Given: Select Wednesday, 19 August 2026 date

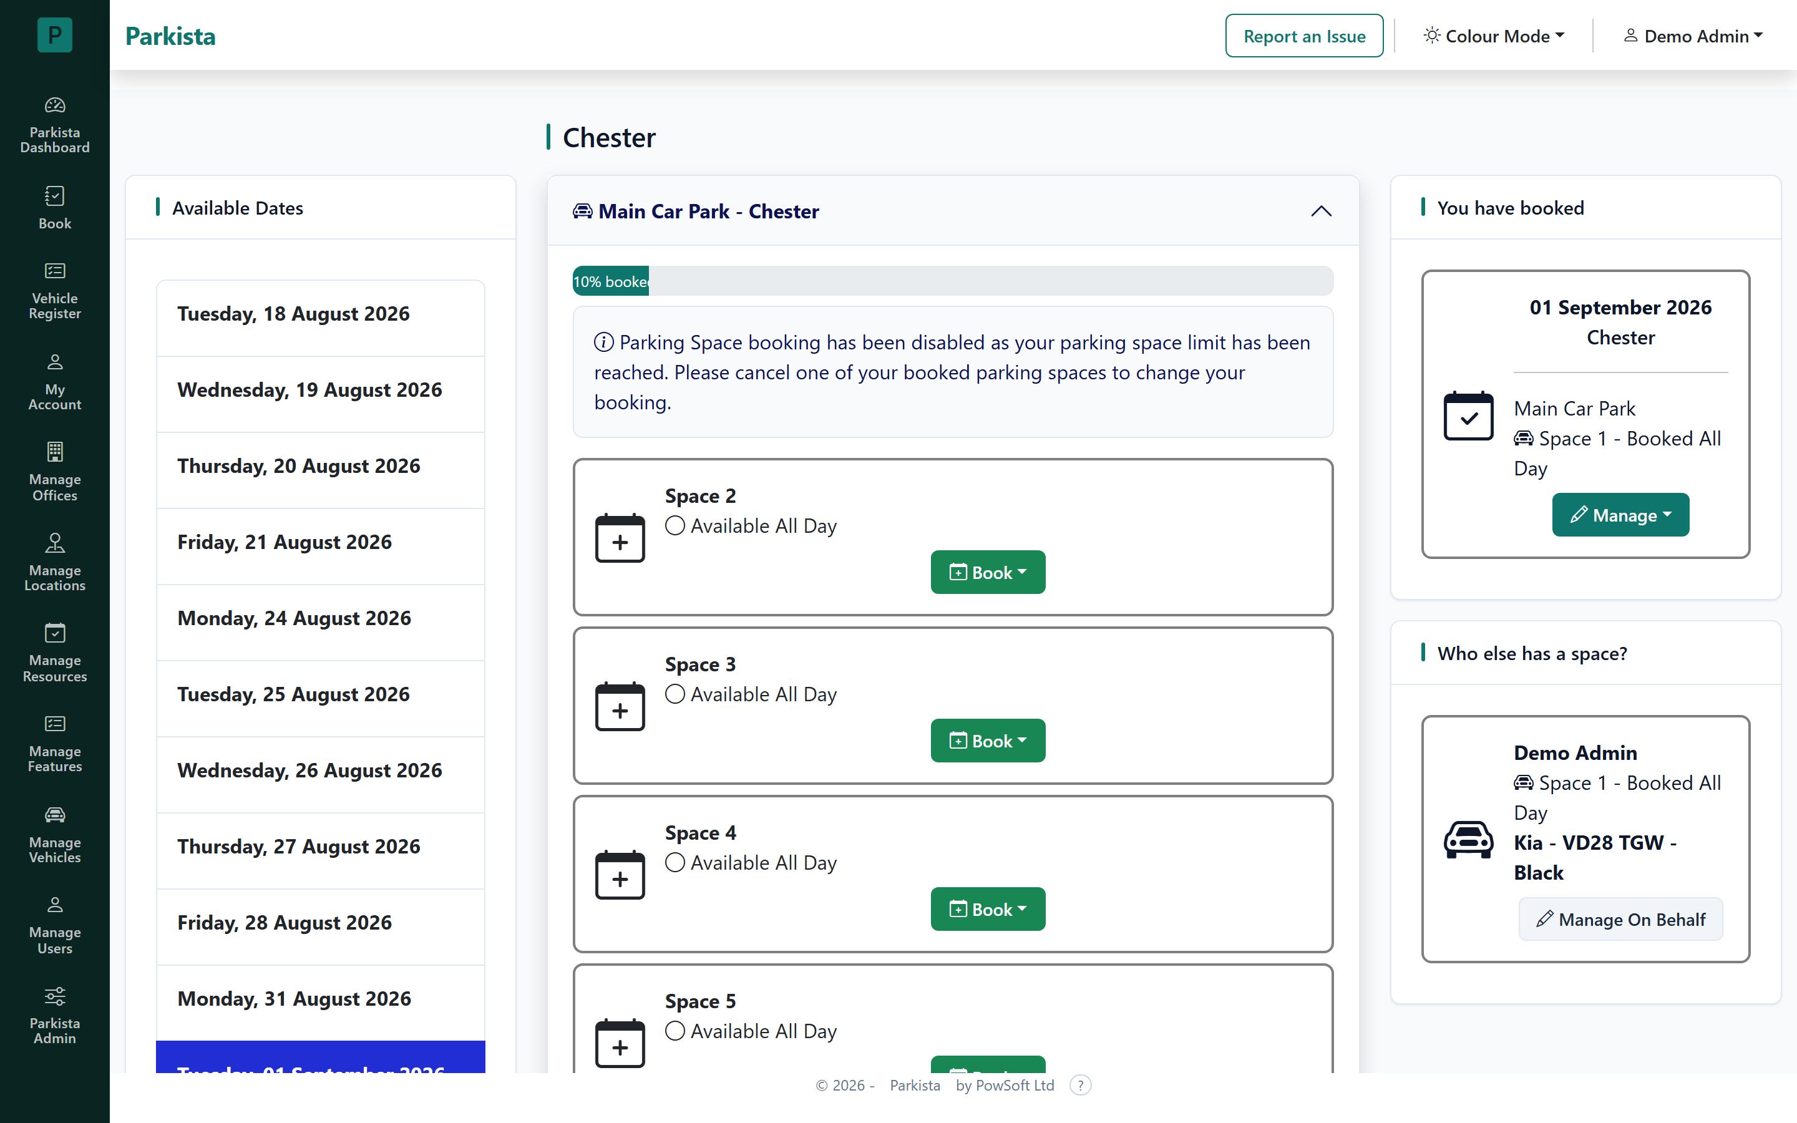Looking at the screenshot, I should coord(320,394).
